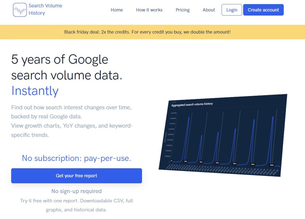Click the Black Friday deal banner
Screen dimensions: 305x219
point(147,32)
